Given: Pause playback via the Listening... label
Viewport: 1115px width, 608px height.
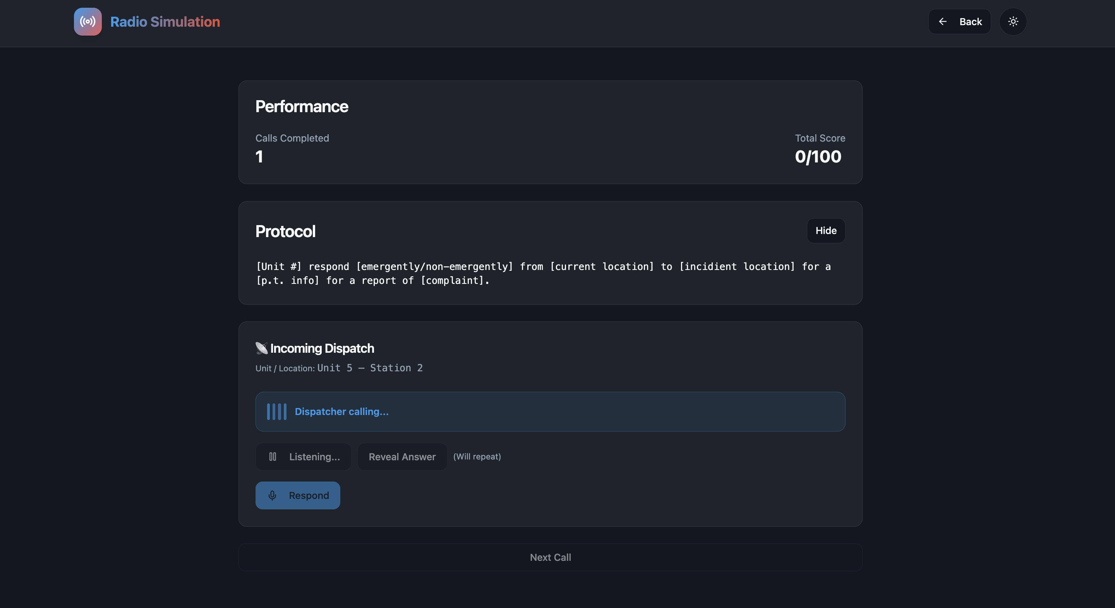Looking at the screenshot, I should [x=314, y=457].
